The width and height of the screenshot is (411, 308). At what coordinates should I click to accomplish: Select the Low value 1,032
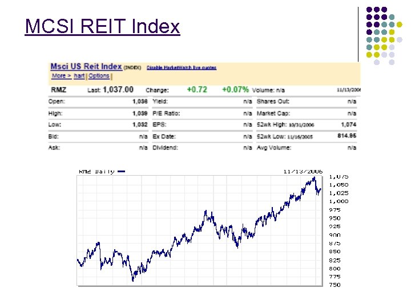pyautogui.click(x=140, y=125)
